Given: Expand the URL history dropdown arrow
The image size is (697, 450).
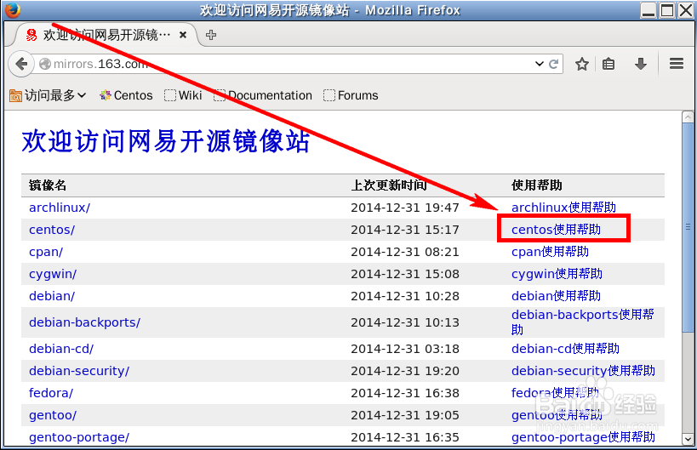Looking at the screenshot, I should pos(540,64).
